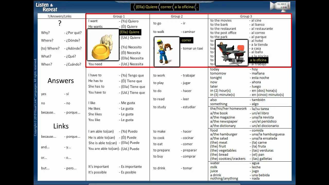This screenshot has height=185, width=329.
Task: Click the question word ¿Adónde?
Action: click(74, 49)
